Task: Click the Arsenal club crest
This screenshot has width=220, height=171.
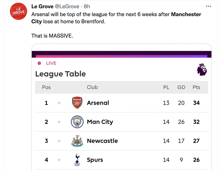Action: coord(77,103)
